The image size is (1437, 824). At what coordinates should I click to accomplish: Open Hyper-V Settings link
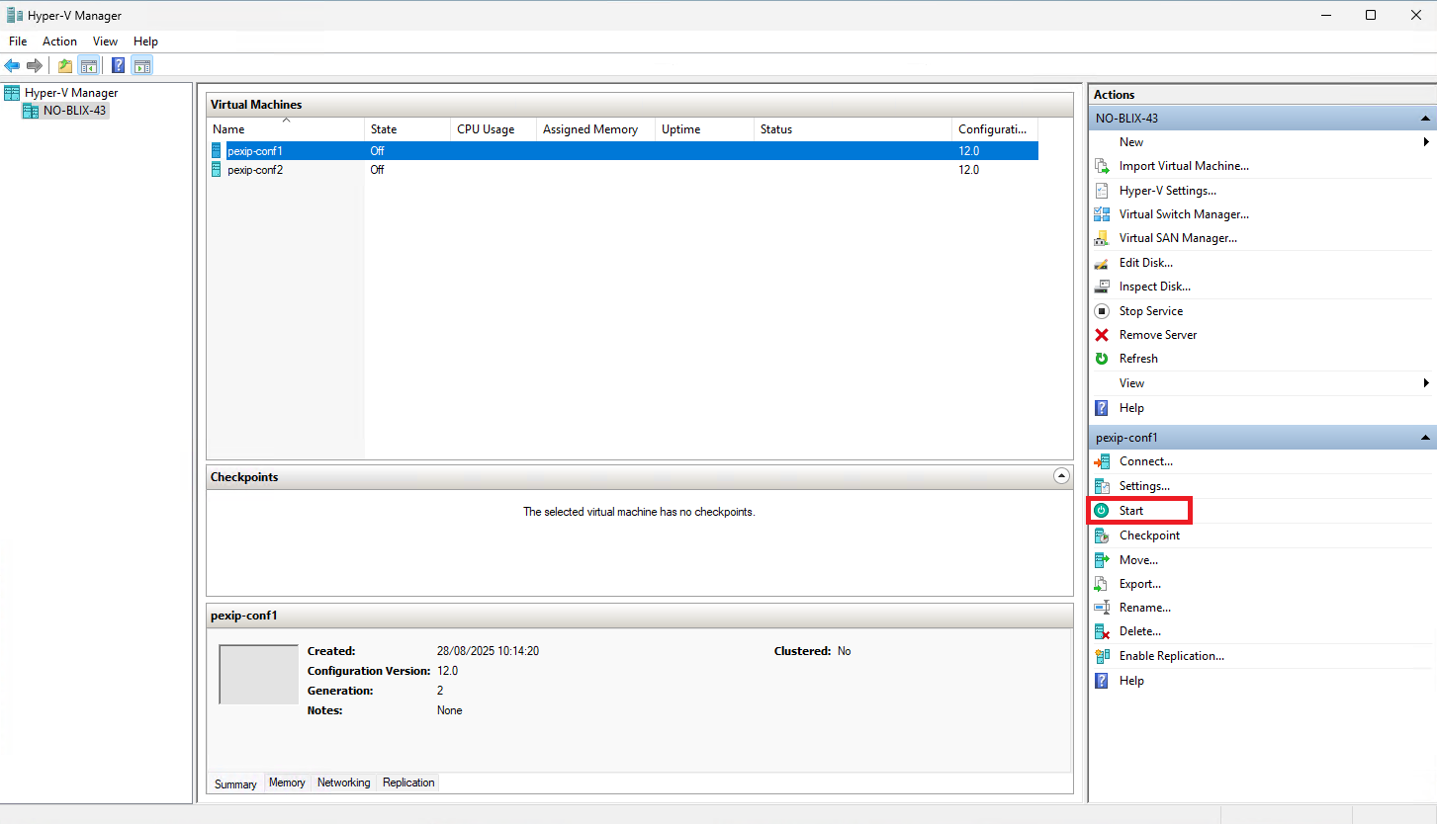click(x=1167, y=191)
